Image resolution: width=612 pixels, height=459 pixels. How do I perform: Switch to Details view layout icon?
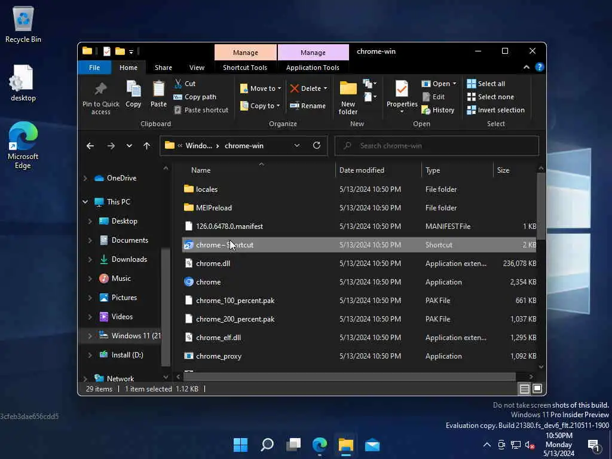click(524, 388)
